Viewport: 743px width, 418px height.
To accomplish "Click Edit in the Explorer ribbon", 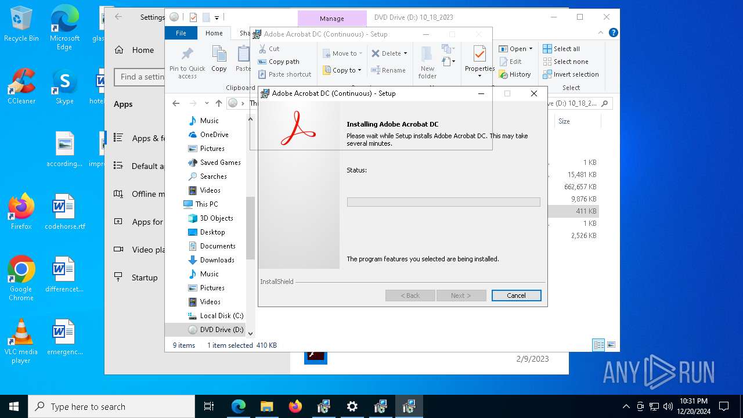I will click(x=510, y=62).
